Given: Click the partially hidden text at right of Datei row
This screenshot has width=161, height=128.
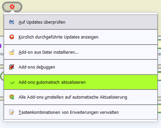Looking at the screenshot, I should pos(159,54).
